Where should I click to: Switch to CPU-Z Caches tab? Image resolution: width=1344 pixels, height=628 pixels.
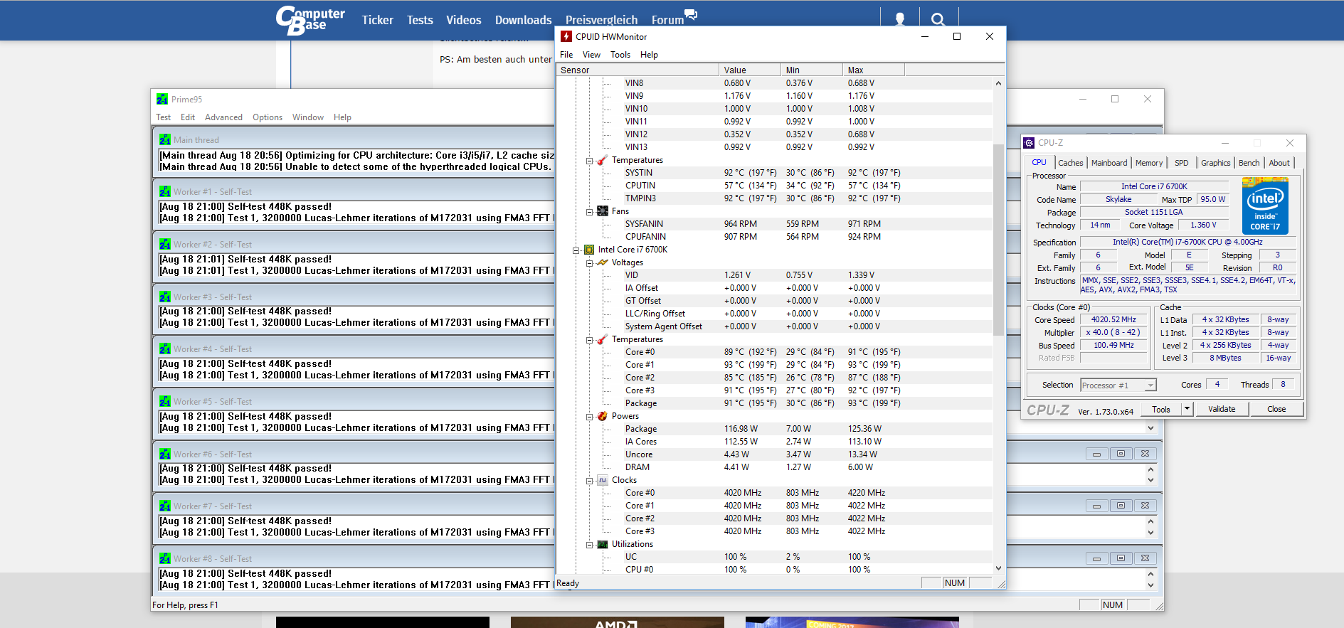(x=1071, y=163)
